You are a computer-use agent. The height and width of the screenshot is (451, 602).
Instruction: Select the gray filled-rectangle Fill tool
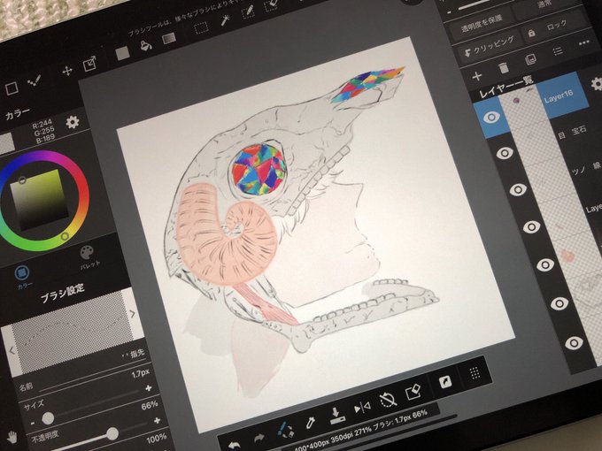pyautogui.click(x=122, y=53)
